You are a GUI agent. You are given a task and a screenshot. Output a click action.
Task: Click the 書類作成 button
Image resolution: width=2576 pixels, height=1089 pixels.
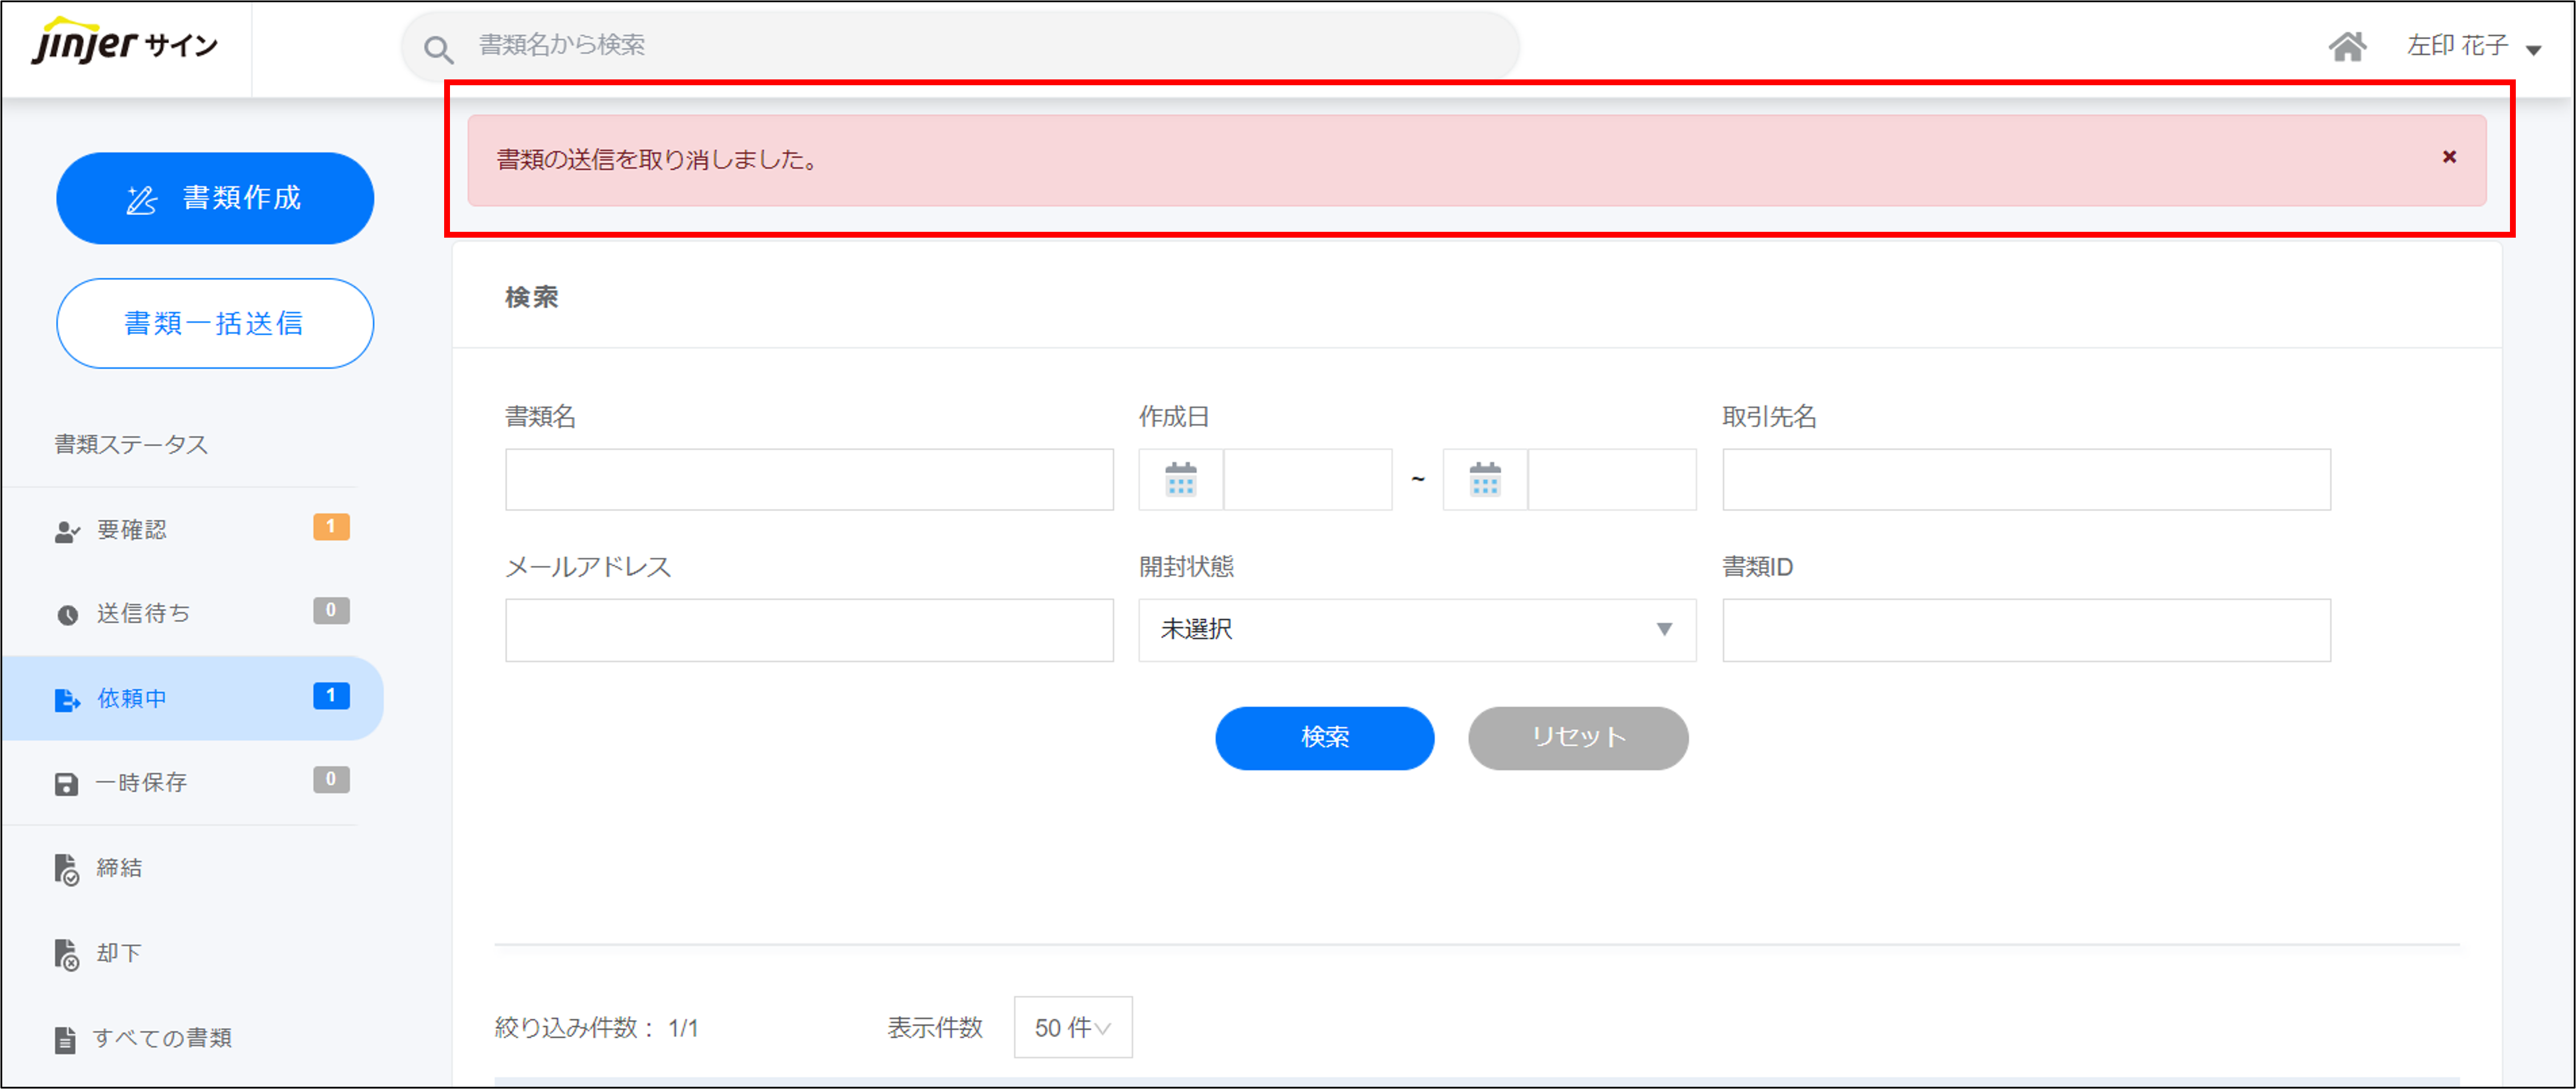point(215,198)
